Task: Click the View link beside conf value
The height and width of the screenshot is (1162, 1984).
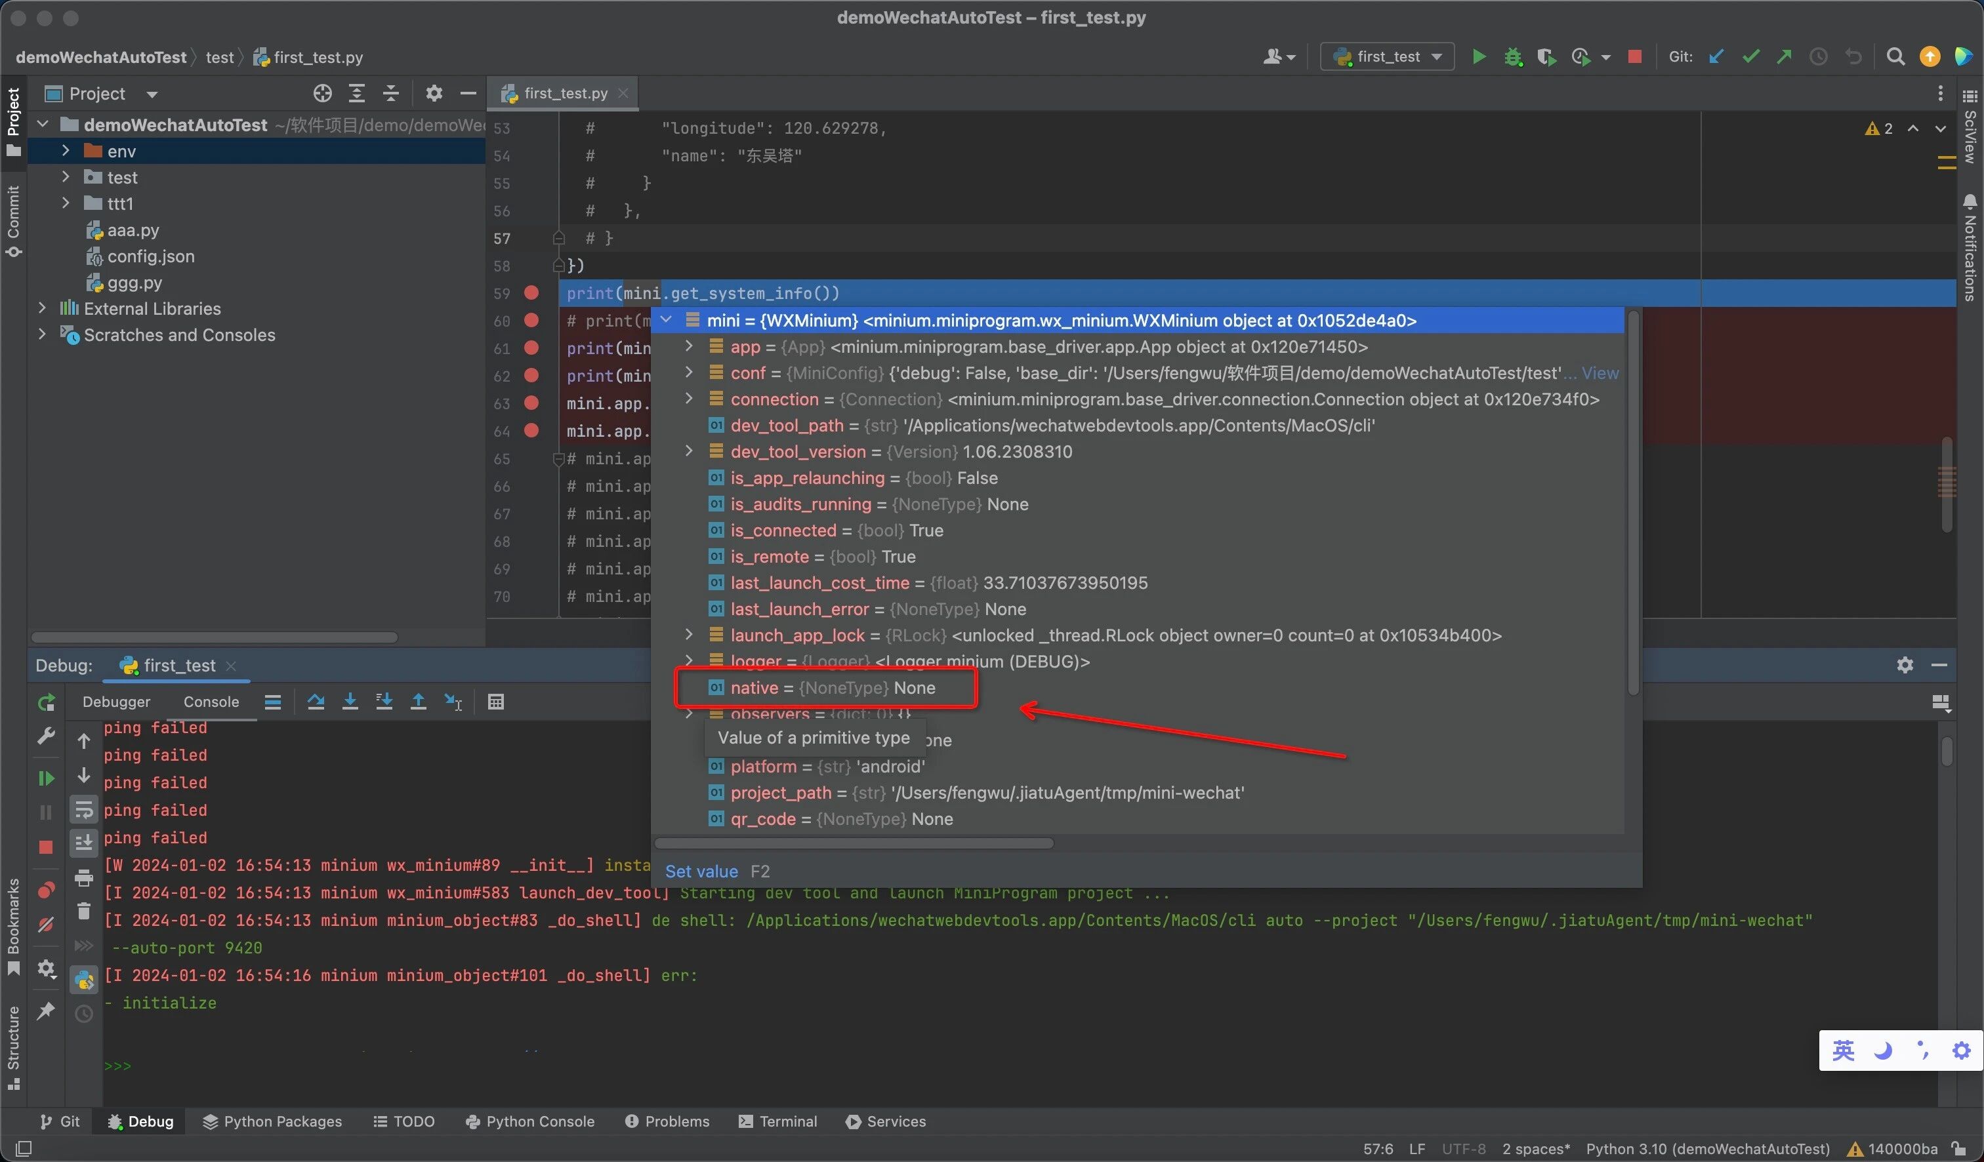Action: tap(1600, 373)
